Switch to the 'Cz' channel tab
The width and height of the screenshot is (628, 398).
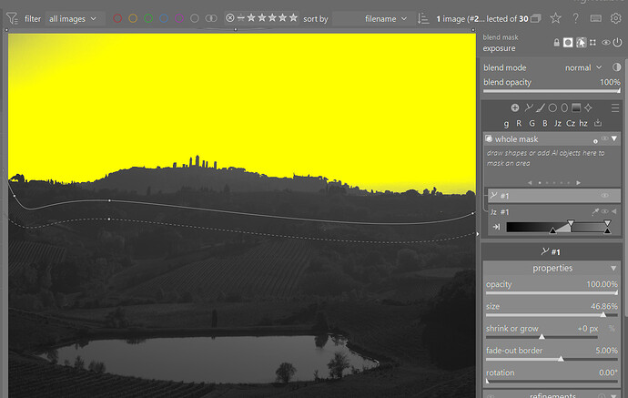pyautogui.click(x=571, y=124)
